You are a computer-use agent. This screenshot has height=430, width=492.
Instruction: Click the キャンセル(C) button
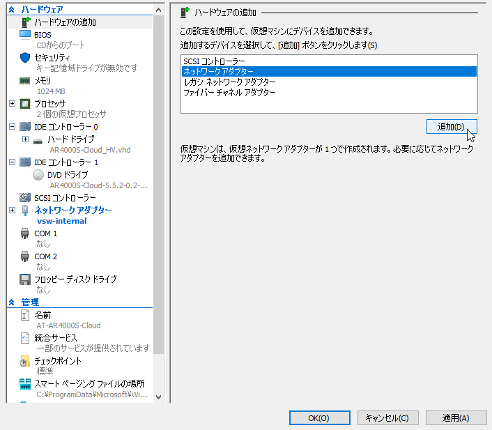click(x=388, y=418)
